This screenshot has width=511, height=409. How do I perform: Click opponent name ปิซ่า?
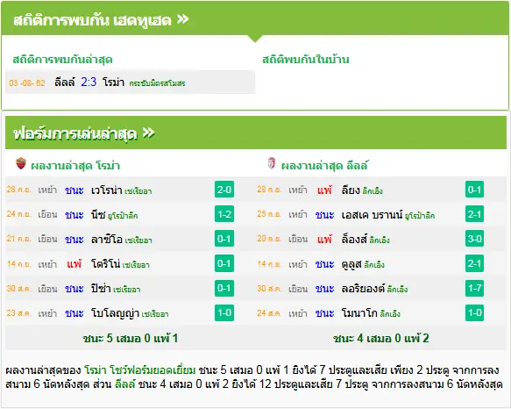pos(101,289)
